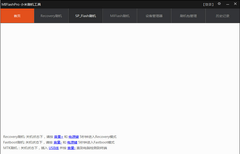
Task: Click 音量+ link in Recovery instructions
Action: click(x=58, y=137)
